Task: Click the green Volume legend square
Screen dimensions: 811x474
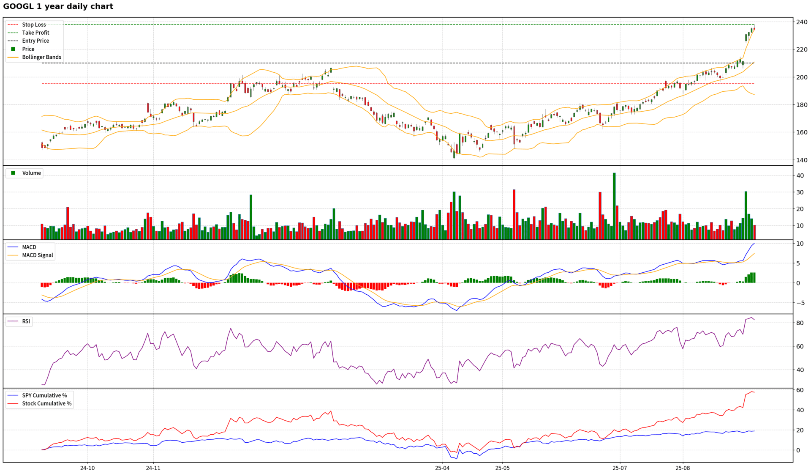Action: pyautogui.click(x=13, y=173)
